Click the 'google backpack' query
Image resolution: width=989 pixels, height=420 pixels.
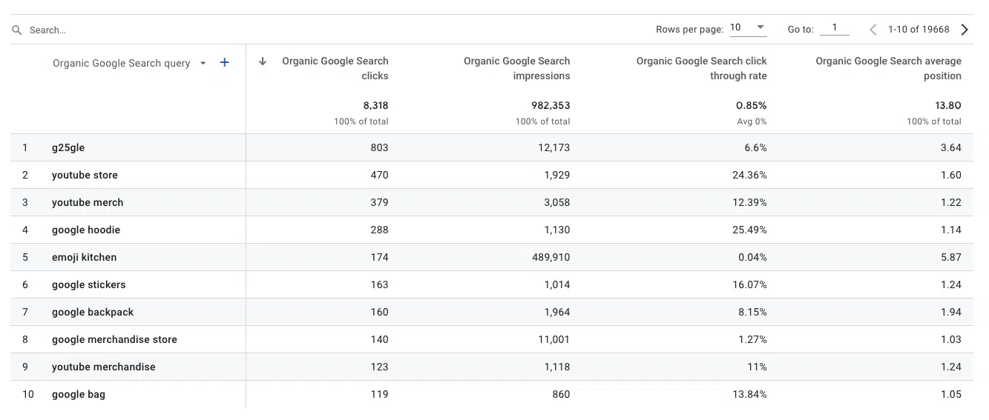[x=93, y=313]
